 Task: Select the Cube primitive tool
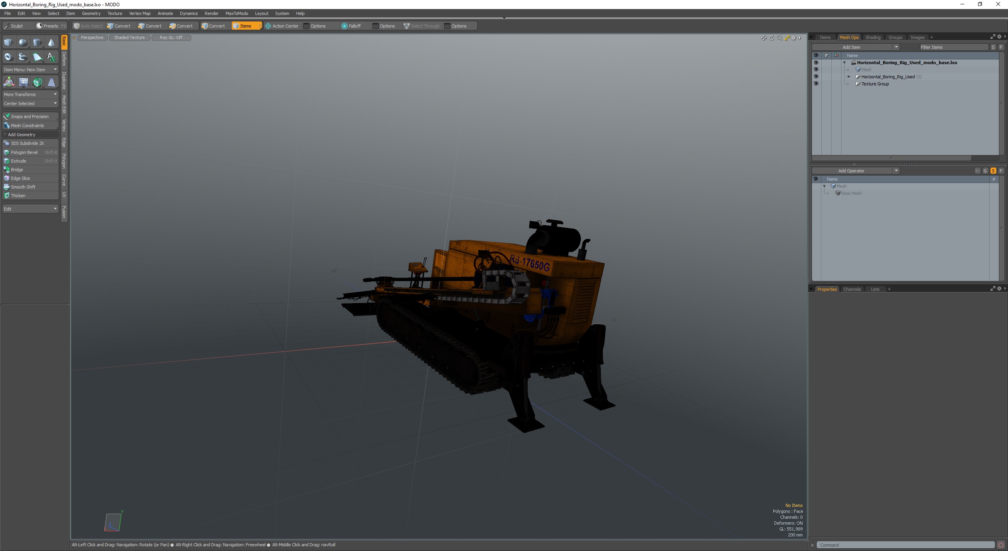[x=8, y=43]
